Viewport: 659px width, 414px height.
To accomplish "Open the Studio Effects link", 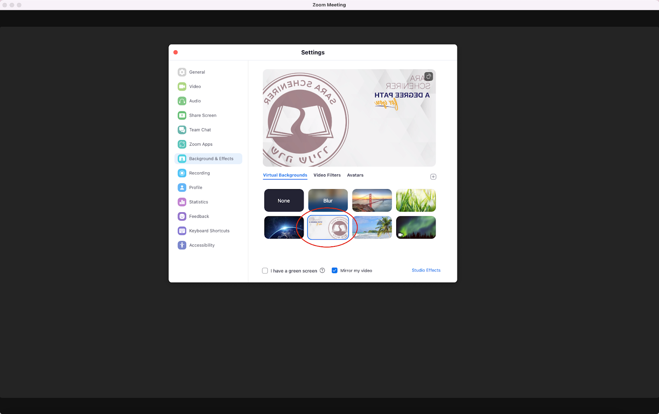I will tap(426, 270).
